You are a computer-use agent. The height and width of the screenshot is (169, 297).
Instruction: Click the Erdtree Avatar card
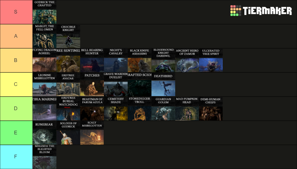coord(68,84)
